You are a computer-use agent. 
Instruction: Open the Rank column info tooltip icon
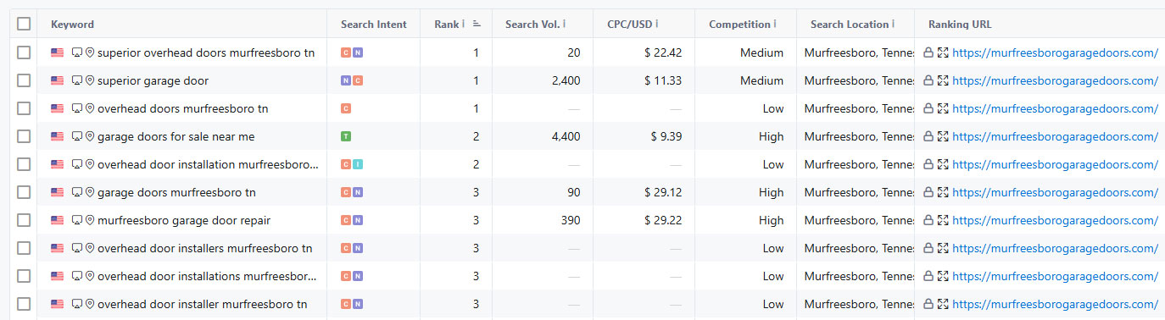pyautogui.click(x=463, y=24)
